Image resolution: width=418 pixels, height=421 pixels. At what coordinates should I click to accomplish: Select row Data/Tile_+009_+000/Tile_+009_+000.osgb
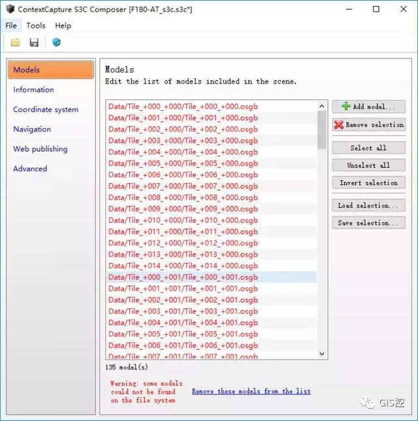coord(212,209)
